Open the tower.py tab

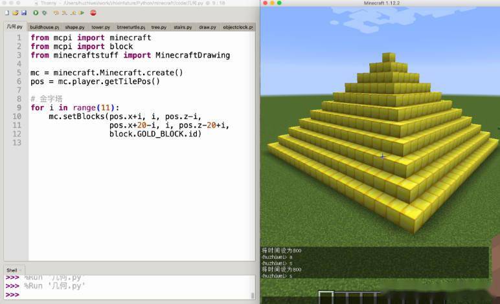100,27
